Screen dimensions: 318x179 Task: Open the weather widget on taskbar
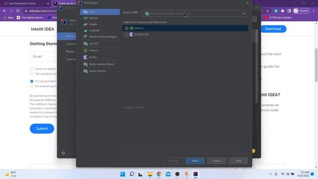(x=10, y=174)
